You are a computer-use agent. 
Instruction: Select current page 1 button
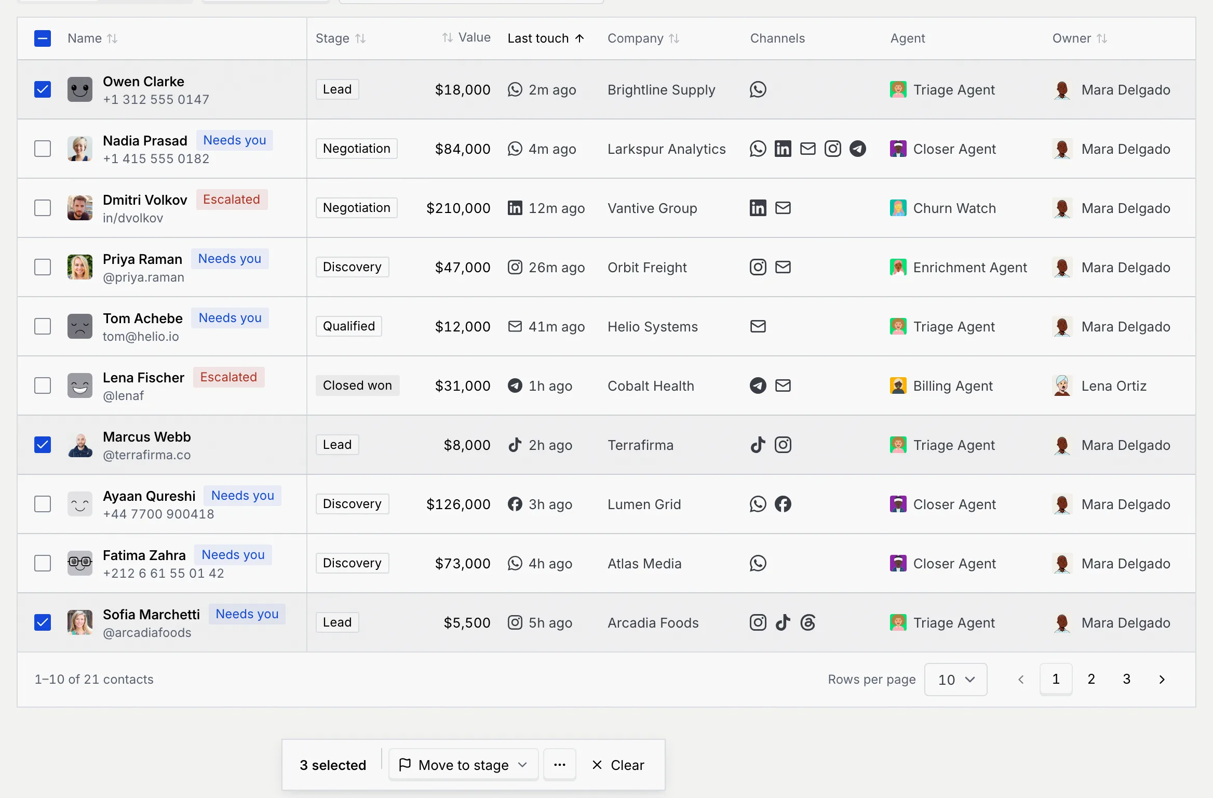coord(1056,679)
